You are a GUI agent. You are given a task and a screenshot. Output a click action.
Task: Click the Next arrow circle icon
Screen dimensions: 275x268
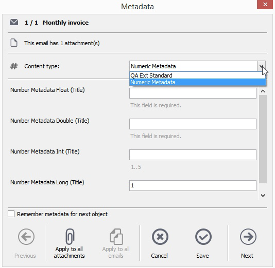click(248, 237)
